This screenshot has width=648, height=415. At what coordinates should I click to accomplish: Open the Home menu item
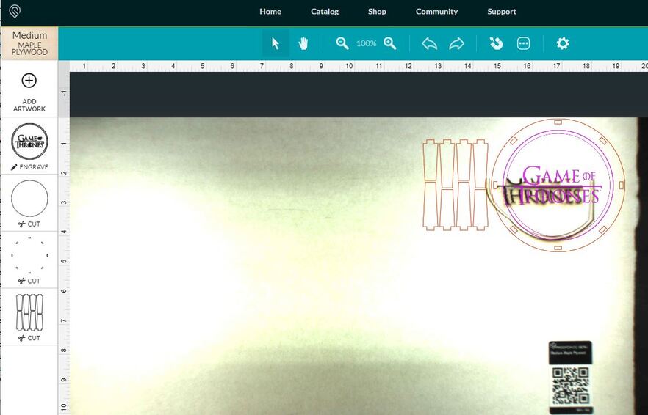[x=270, y=12]
